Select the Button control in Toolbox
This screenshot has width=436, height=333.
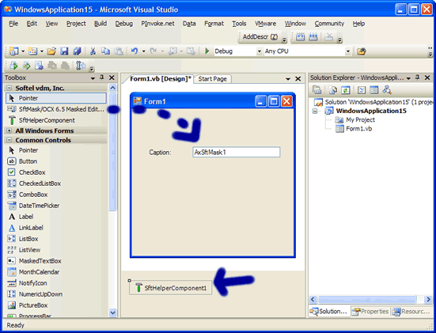[x=55, y=161]
